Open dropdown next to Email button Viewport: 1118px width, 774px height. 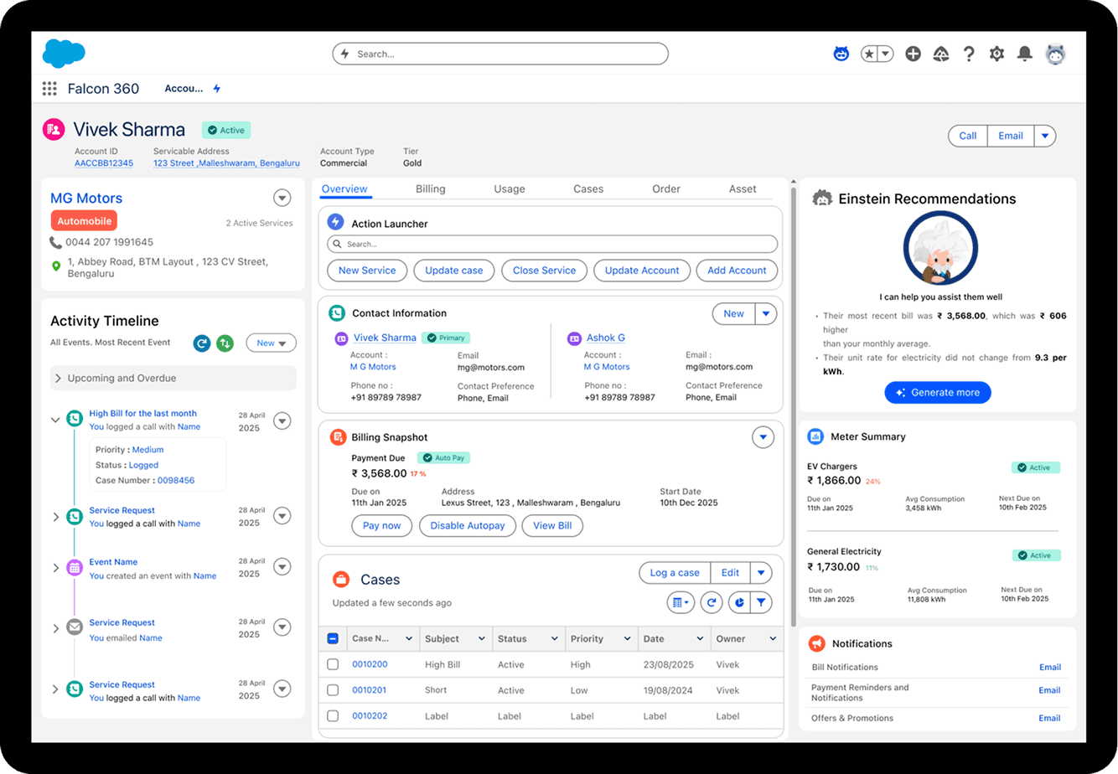[1045, 136]
